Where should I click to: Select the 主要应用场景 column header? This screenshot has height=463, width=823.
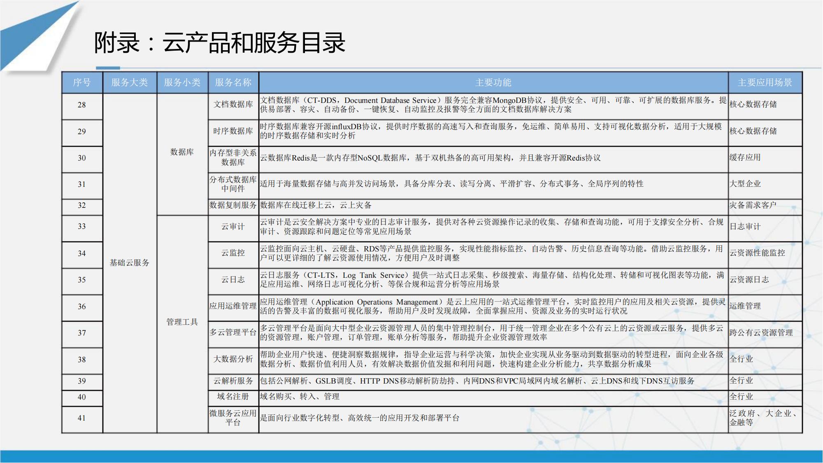click(765, 82)
